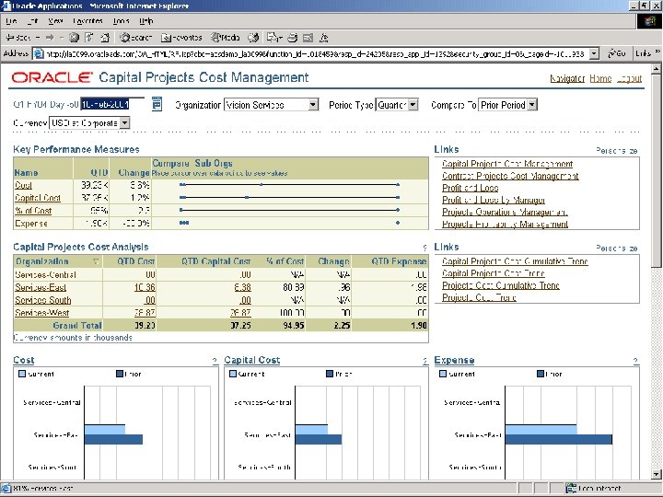This screenshot has height=497, width=663.
Task: Click the Internet Explorer throbber logo
Action: tap(649, 21)
